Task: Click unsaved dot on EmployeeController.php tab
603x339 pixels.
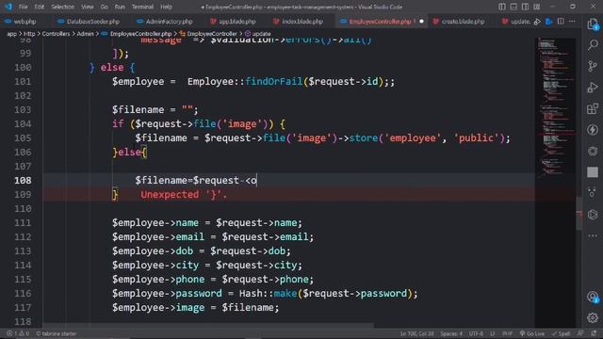Action: click(421, 22)
